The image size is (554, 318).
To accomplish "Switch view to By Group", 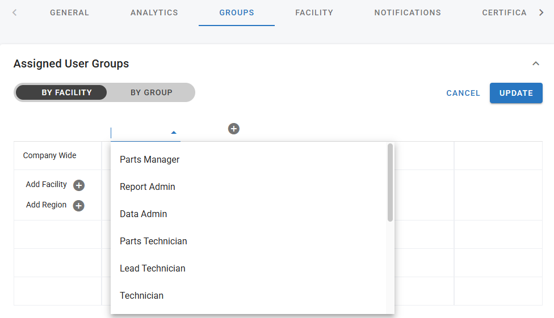I will pos(151,92).
